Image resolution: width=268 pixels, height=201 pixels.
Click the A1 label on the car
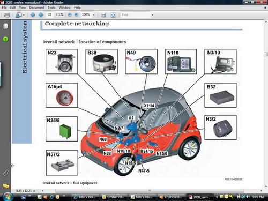point(131,118)
